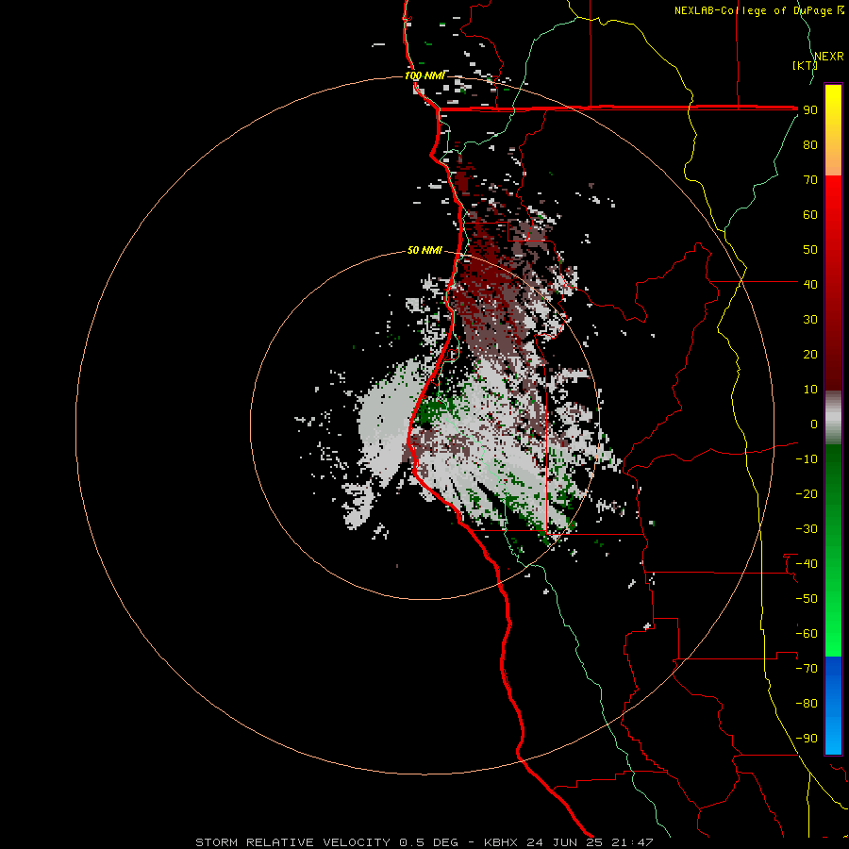
Task: Select the 'STORM RELATIVE VELOCITY 0.5 DEG' caption
Action: pos(326,842)
